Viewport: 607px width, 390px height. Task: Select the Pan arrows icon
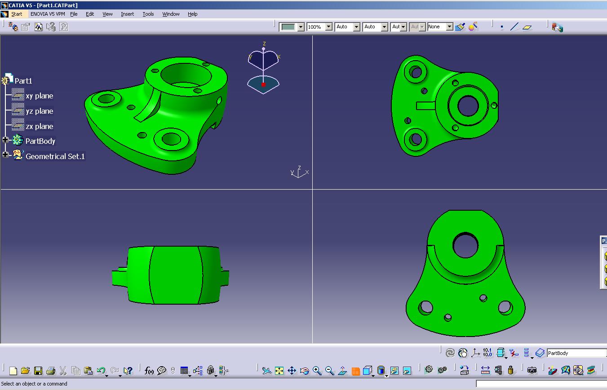coord(292,371)
